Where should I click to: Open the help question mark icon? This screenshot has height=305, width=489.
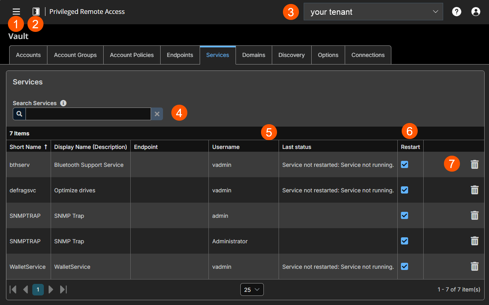pos(456,12)
